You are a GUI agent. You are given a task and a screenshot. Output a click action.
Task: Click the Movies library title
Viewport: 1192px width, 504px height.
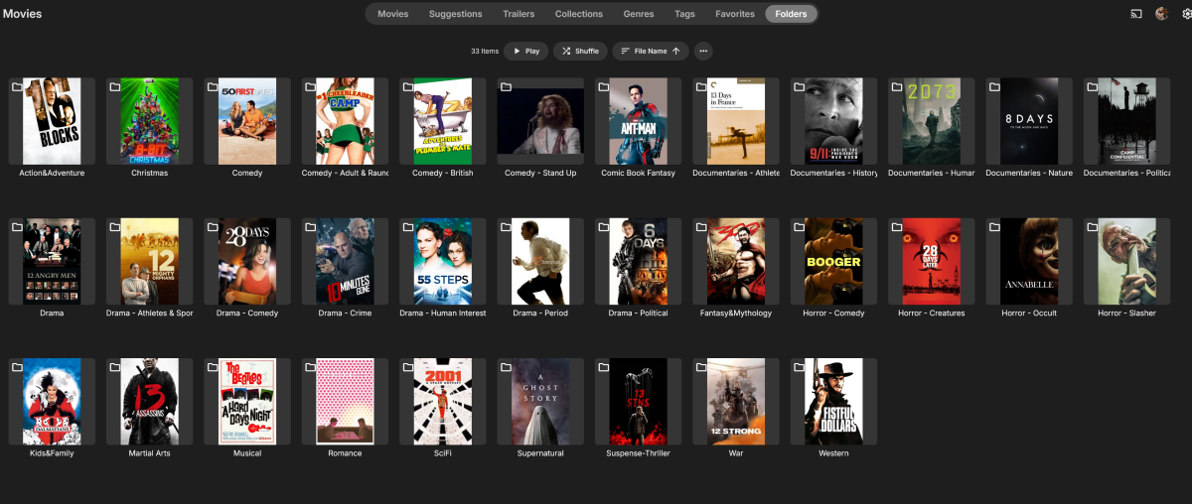[x=22, y=14]
